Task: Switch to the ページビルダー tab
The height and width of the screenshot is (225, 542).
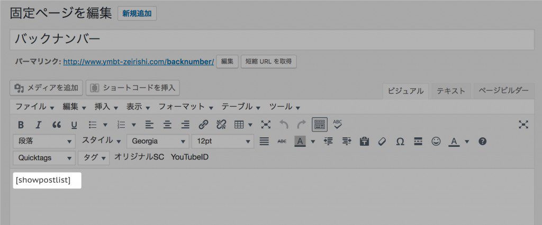Action: (x=504, y=91)
